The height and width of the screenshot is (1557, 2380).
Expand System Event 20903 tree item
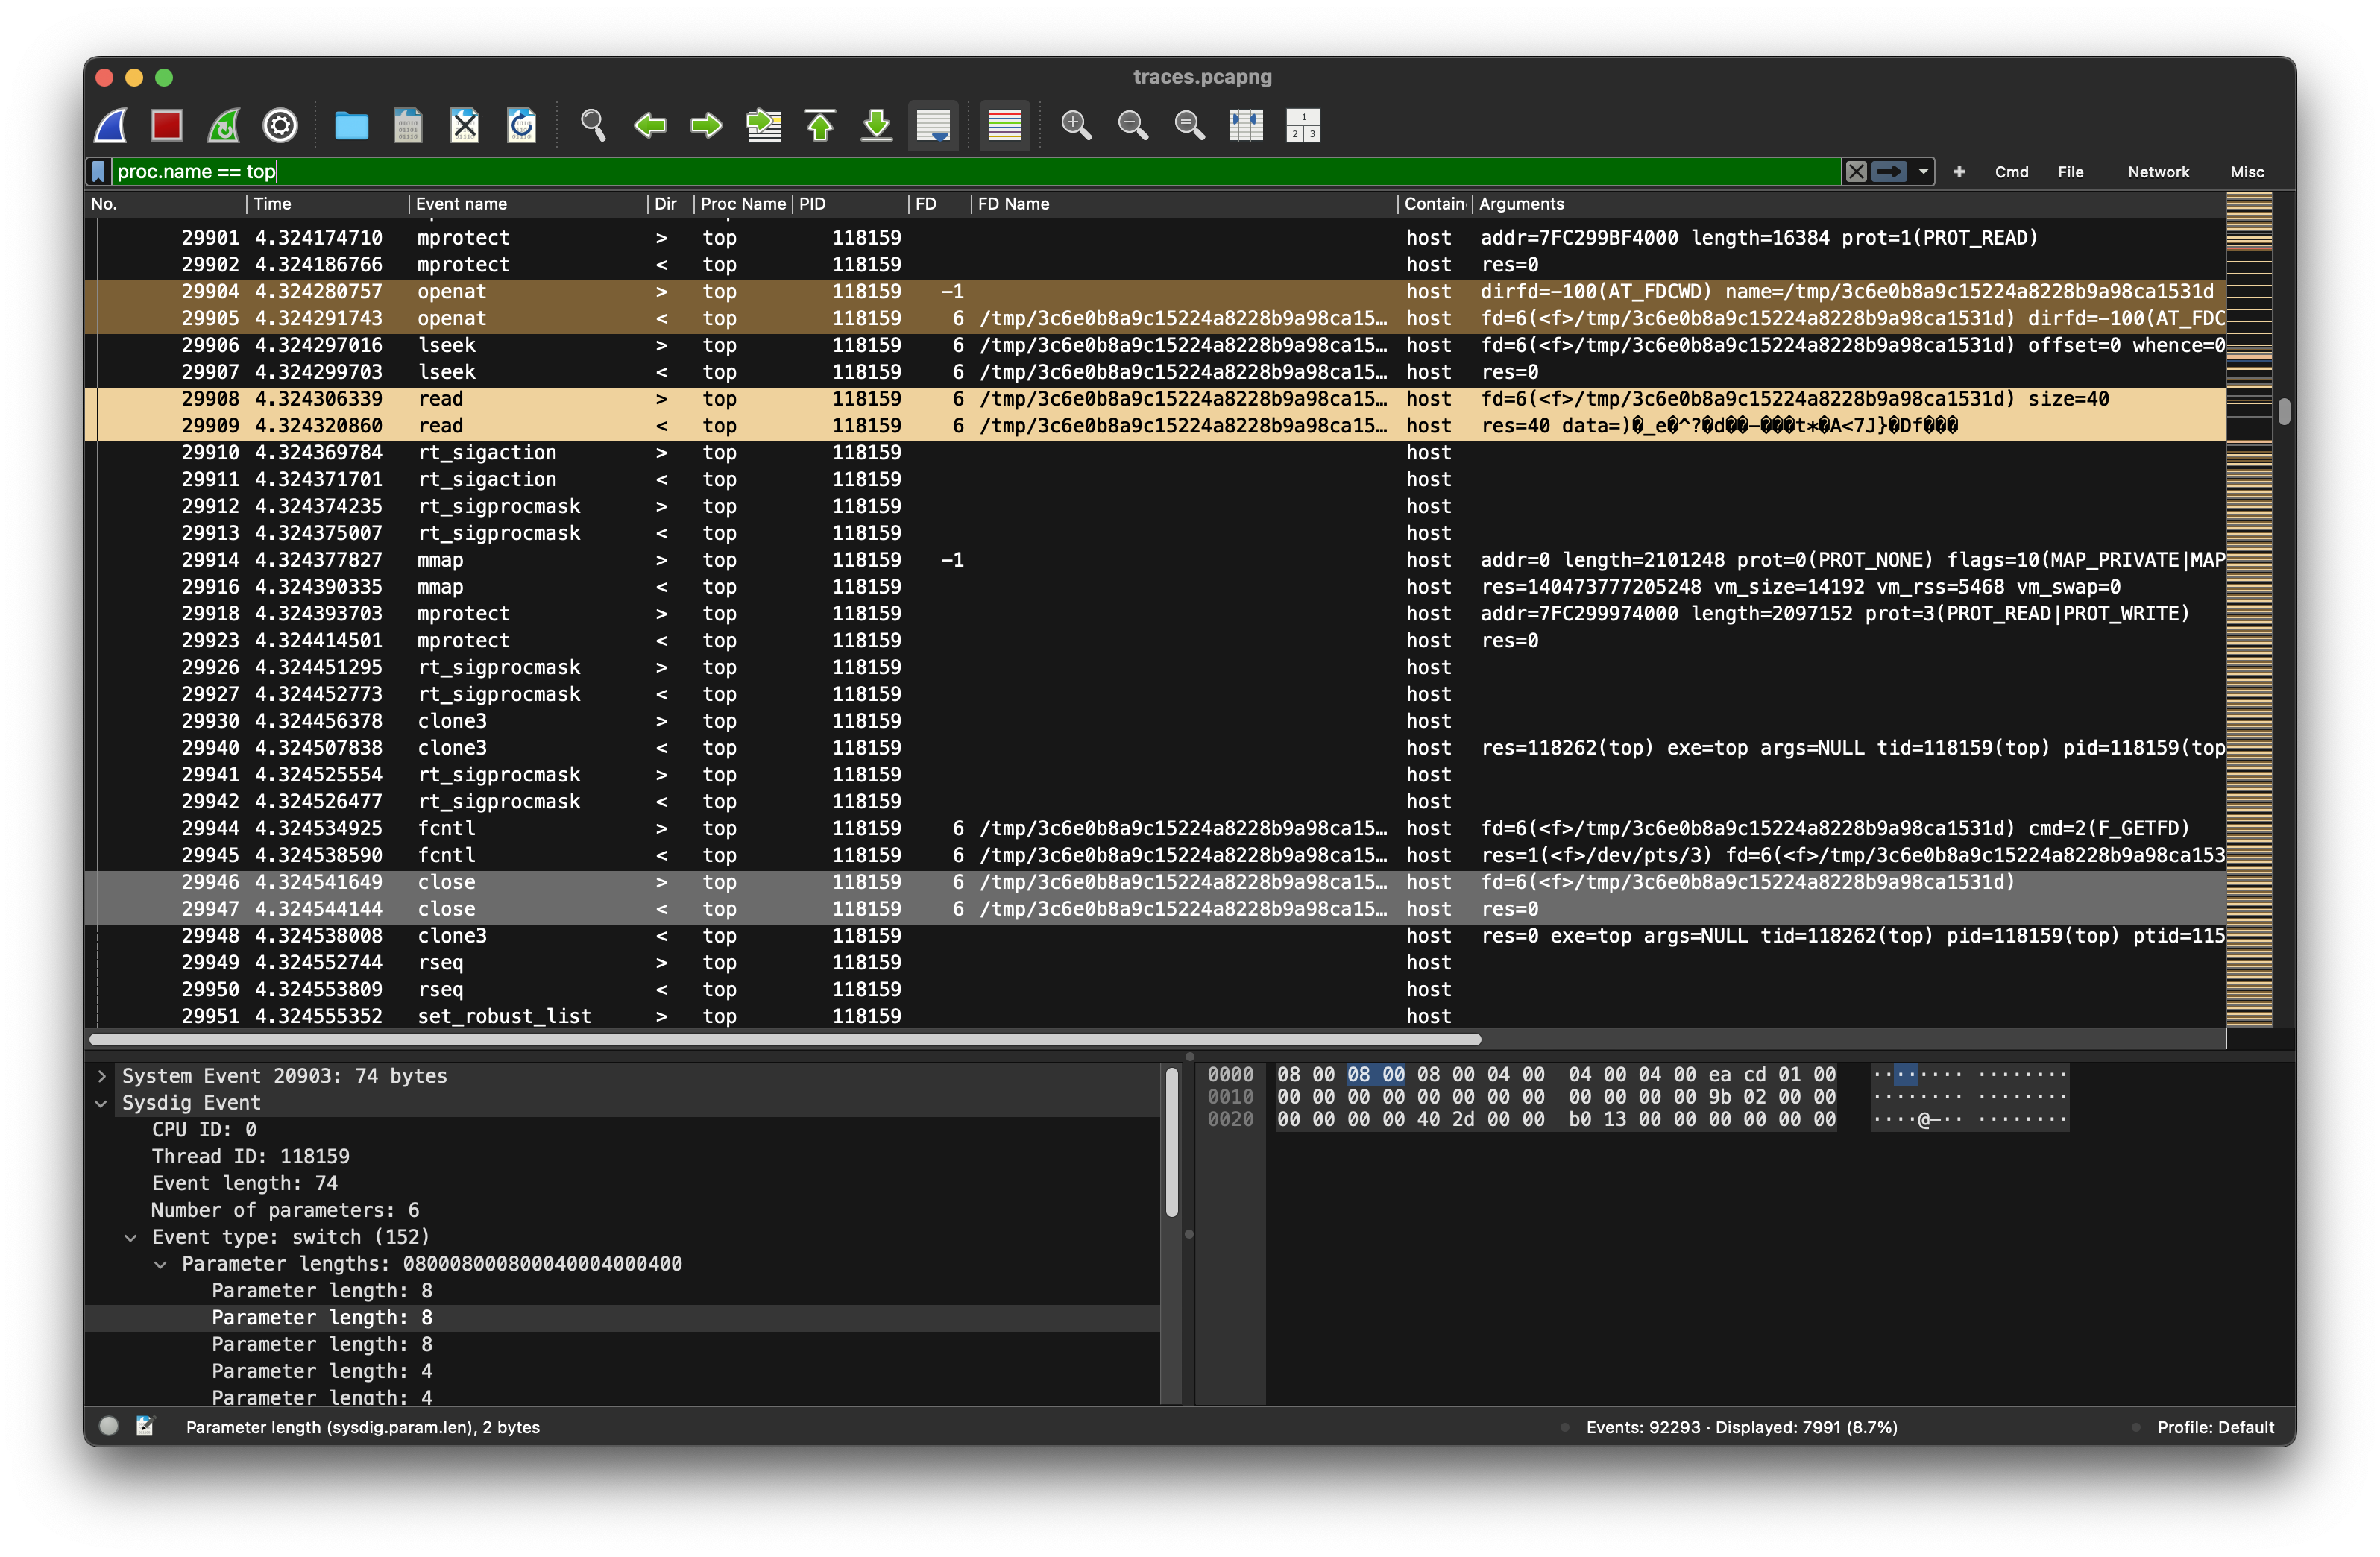click(102, 1076)
